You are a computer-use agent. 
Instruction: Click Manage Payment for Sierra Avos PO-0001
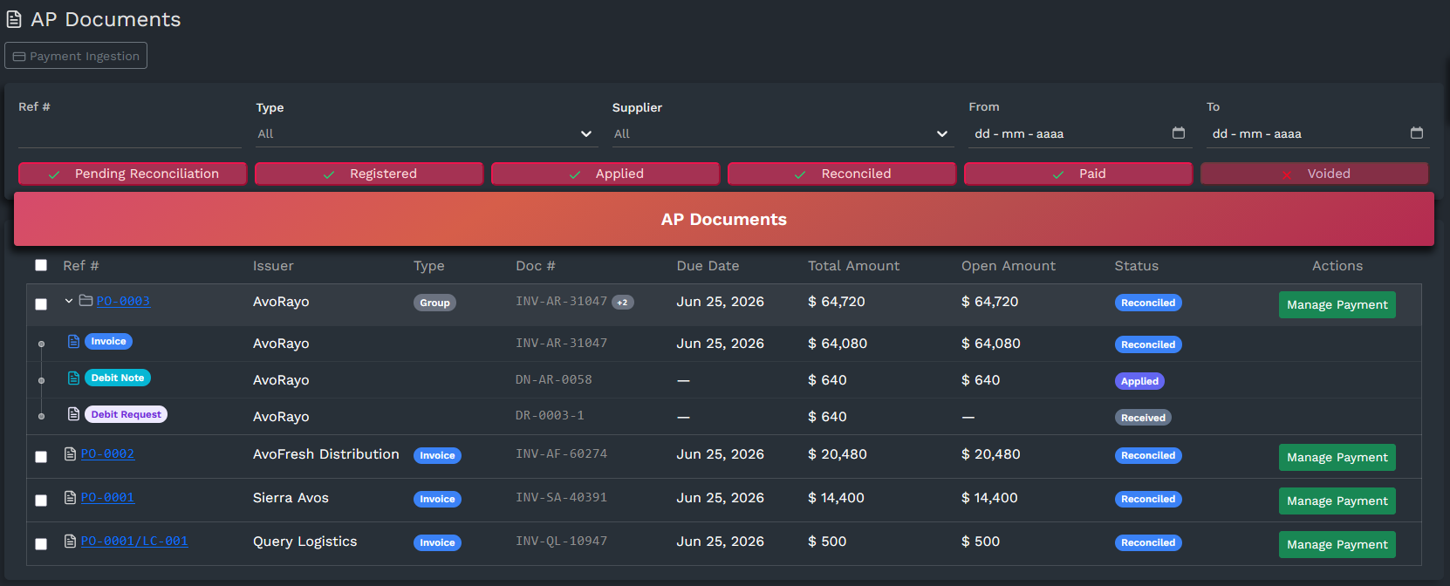tap(1337, 501)
